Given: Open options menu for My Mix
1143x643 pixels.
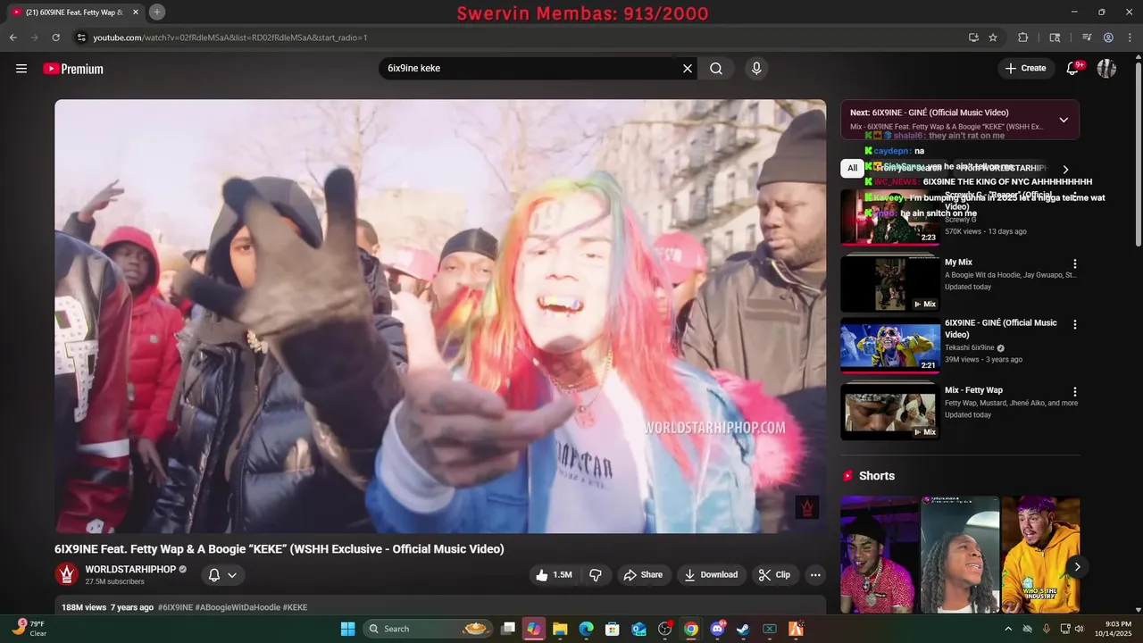Looking at the screenshot, I should (1075, 264).
